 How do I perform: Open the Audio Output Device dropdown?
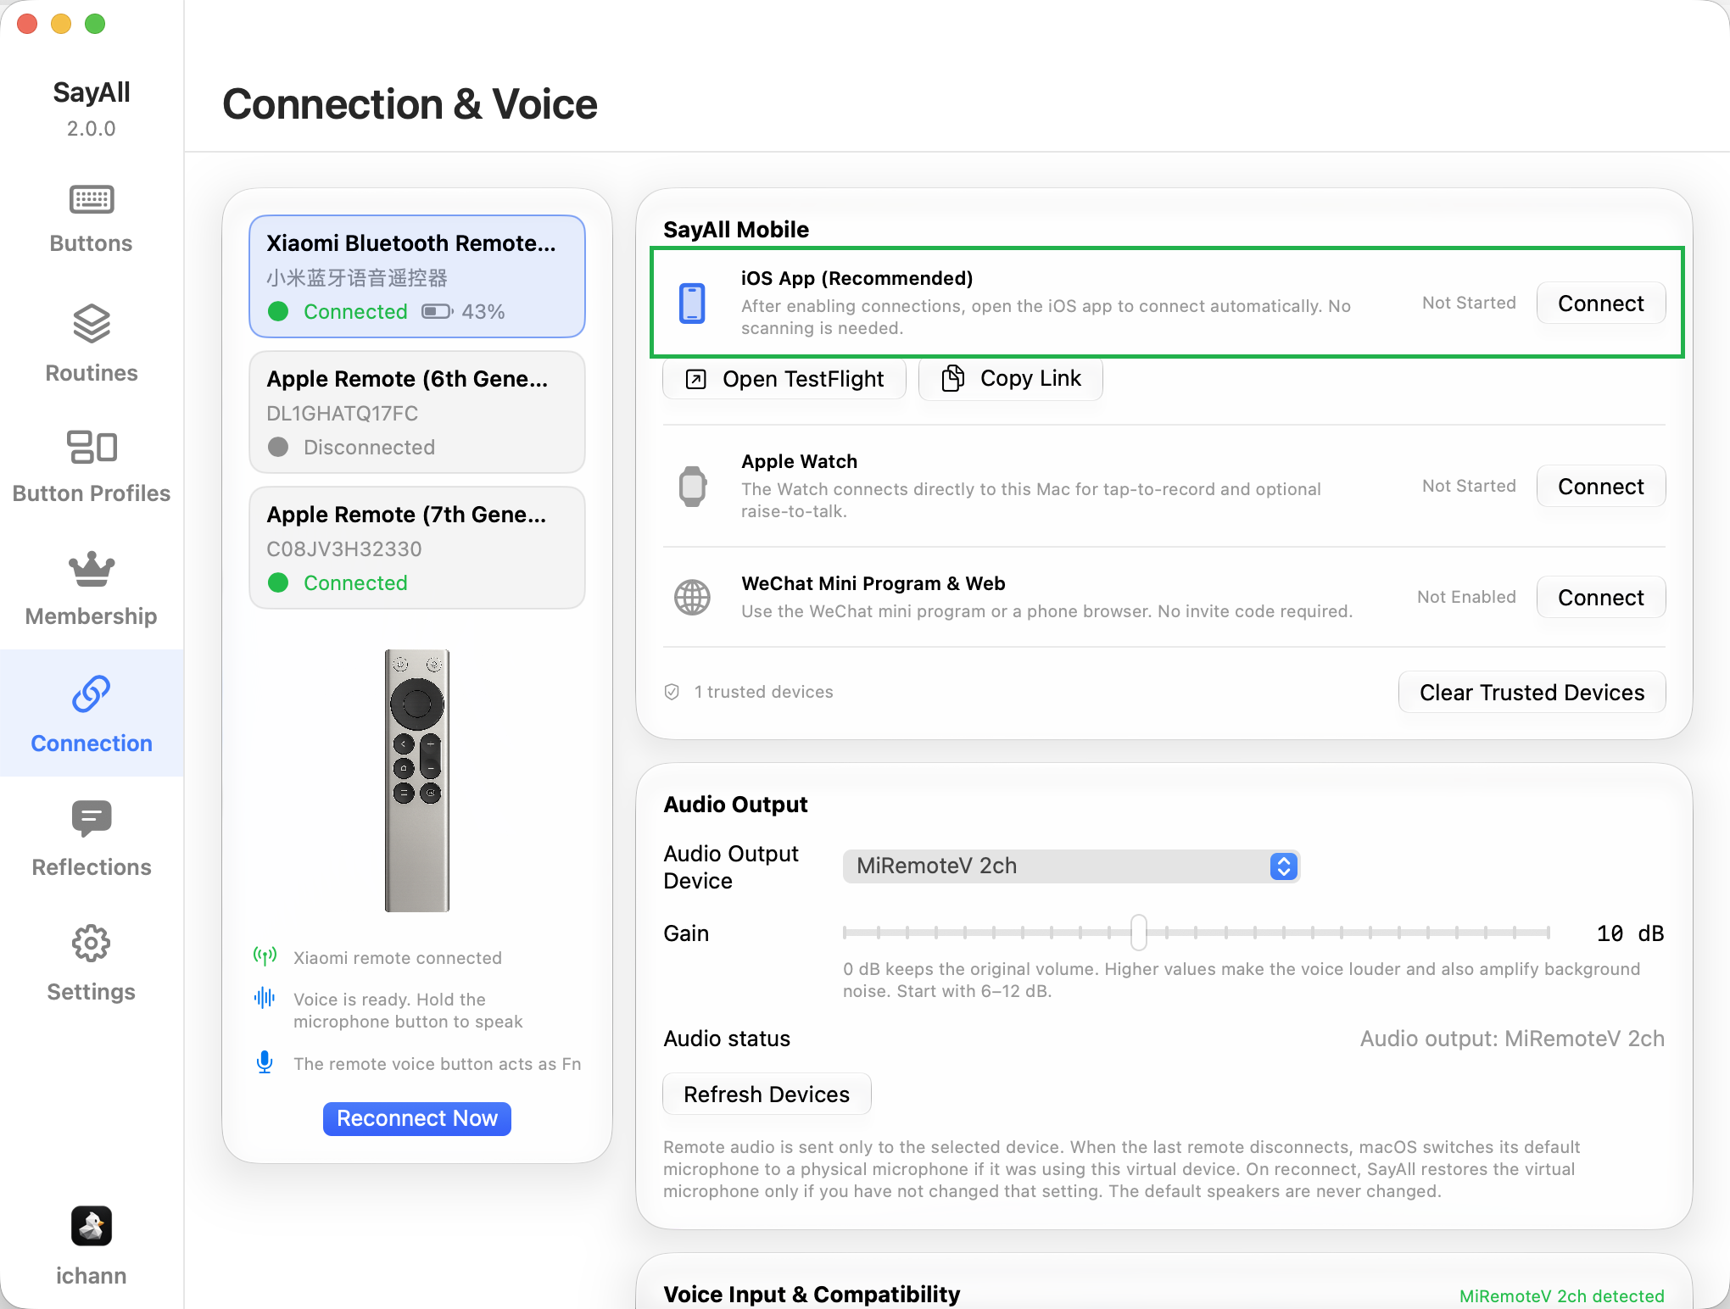point(1071,866)
